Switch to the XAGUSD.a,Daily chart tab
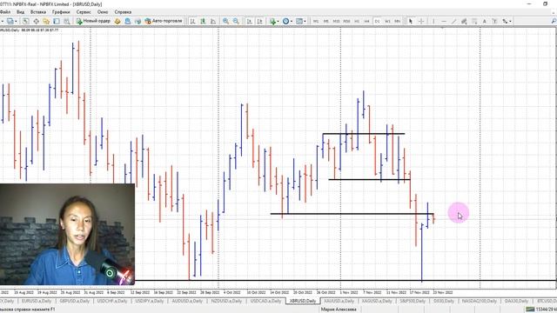The height and width of the screenshot is (313, 557). click(x=377, y=301)
